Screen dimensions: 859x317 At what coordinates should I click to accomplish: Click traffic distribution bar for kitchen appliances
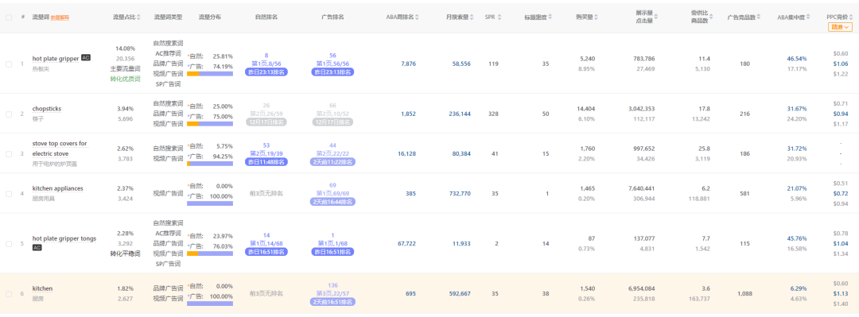pos(210,203)
